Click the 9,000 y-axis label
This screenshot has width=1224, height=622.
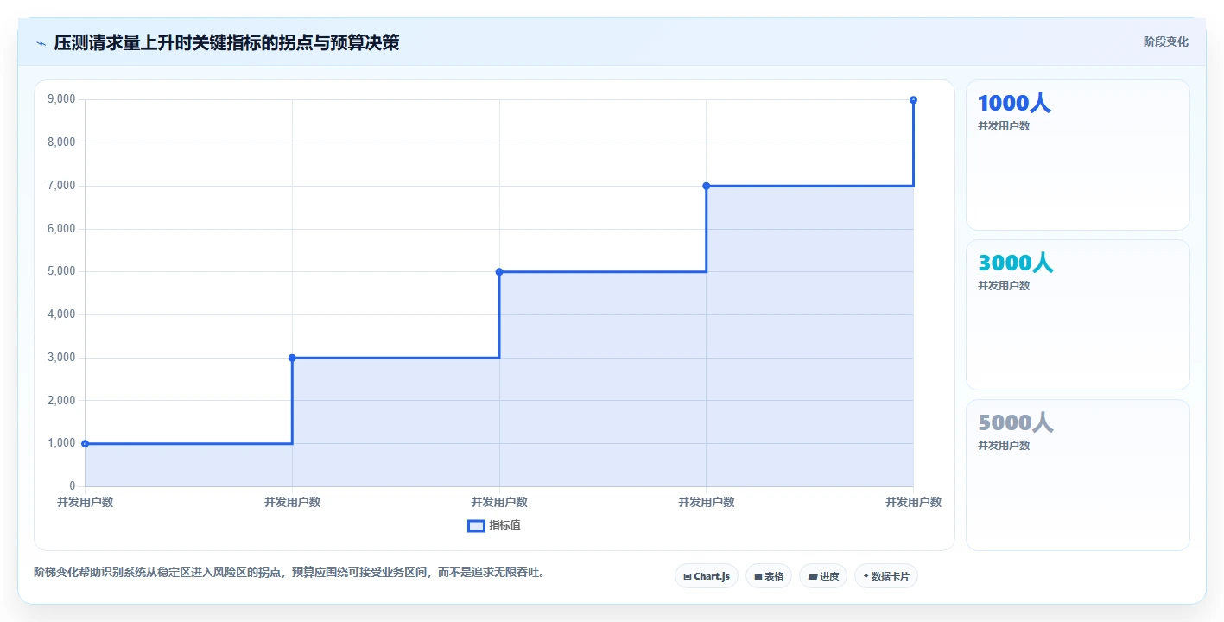coord(61,99)
